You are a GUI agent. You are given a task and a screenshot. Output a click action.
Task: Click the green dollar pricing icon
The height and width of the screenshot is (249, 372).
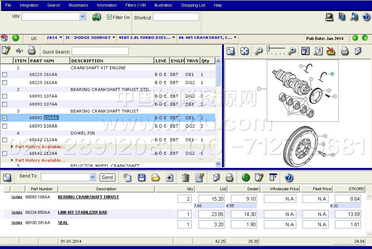246,177
